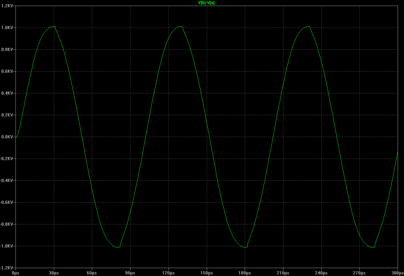The width and height of the screenshot is (404, 276).
Task: Click the -0.8KV vertical axis label
Action: tap(7, 224)
